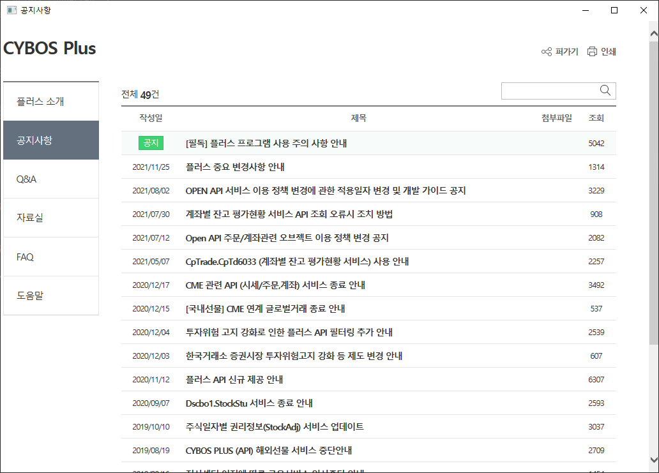Open [필독] 플러스 프로그램 사용 주의 사항 안내
The image size is (659, 473).
266,143
